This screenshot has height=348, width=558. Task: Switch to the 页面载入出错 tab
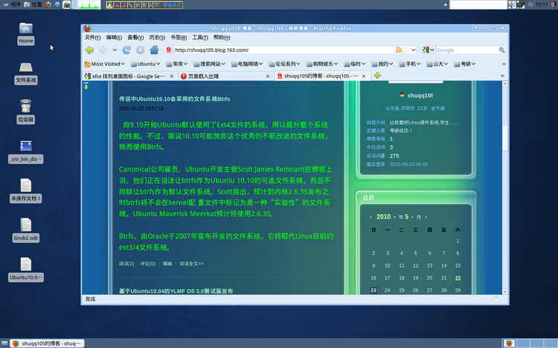click(225, 76)
